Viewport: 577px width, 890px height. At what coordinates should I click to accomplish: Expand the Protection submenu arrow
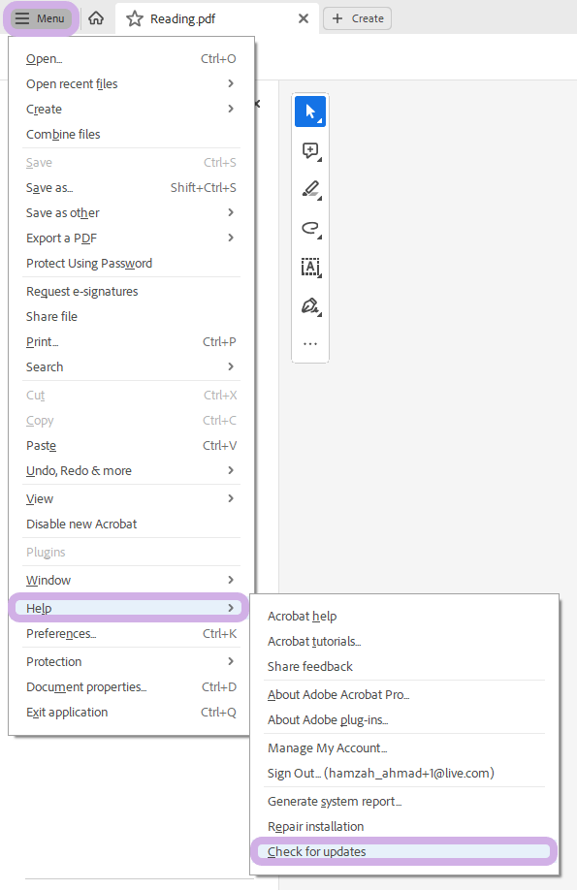pyautogui.click(x=231, y=662)
